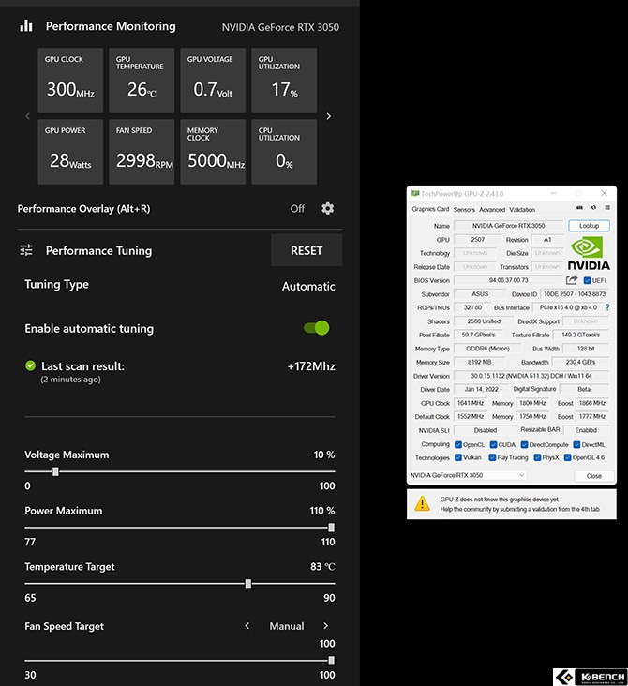Show next monitoring tiles with right arrow
Viewport: 628px width, 686px height.
[329, 116]
